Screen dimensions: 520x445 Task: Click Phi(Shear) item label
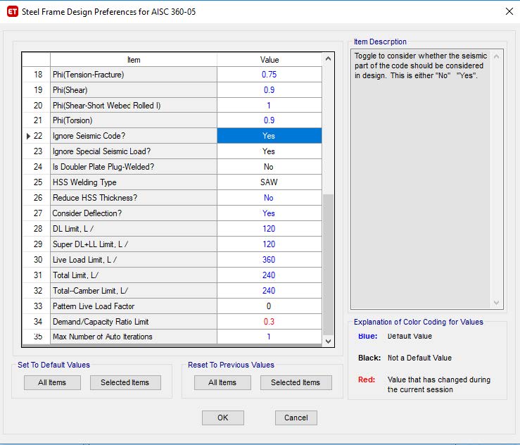pos(70,90)
